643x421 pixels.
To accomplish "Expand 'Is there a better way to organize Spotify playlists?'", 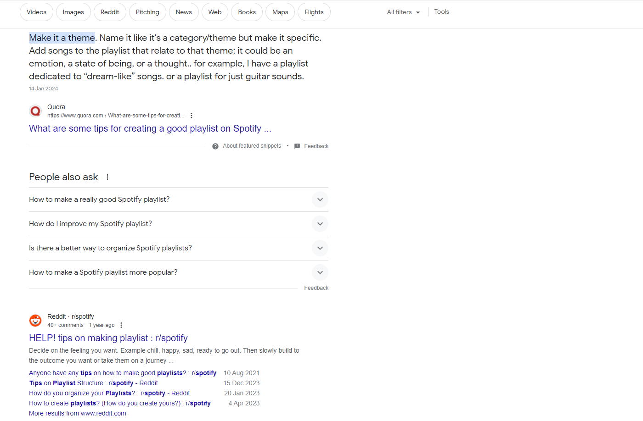I will point(320,248).
